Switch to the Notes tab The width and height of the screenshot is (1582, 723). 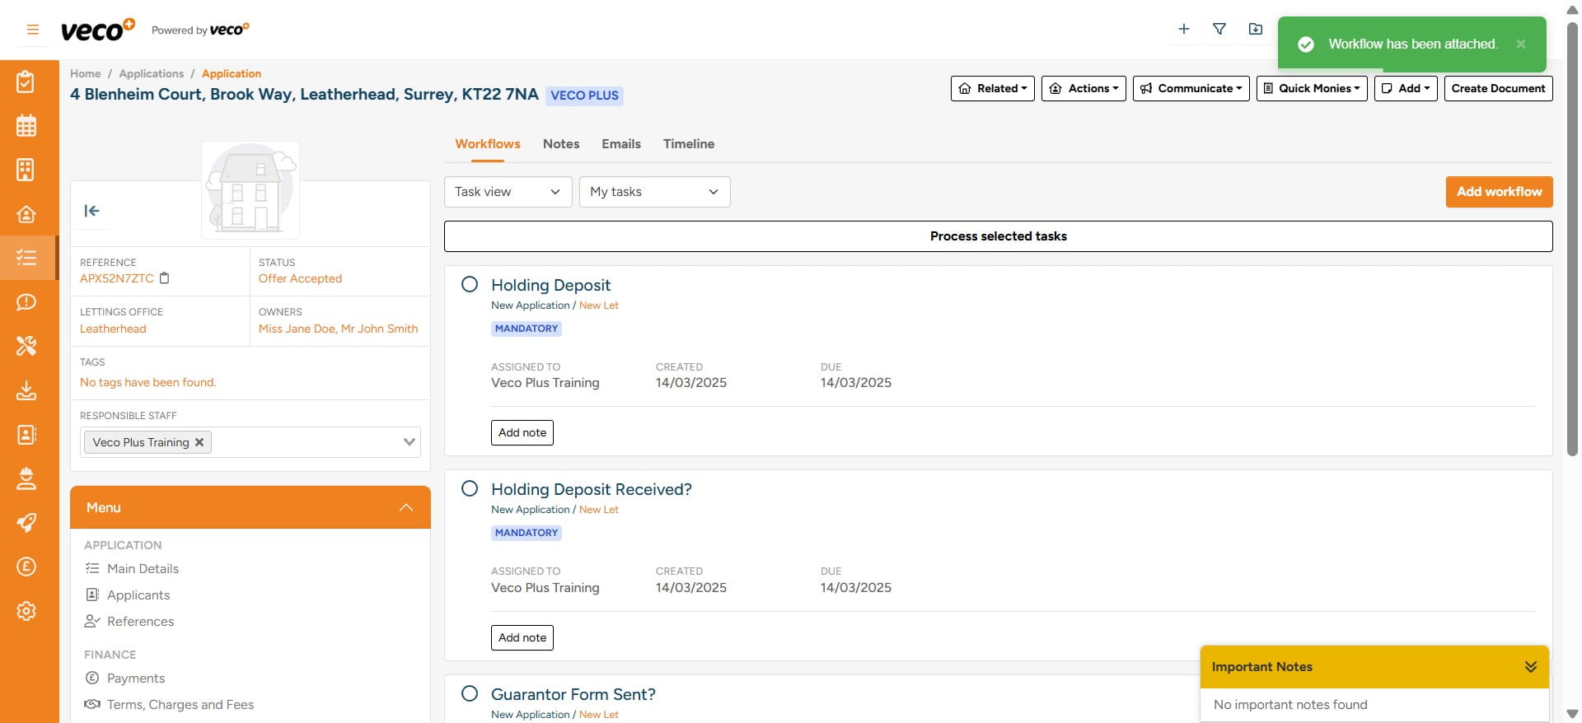tap(561, 143)
